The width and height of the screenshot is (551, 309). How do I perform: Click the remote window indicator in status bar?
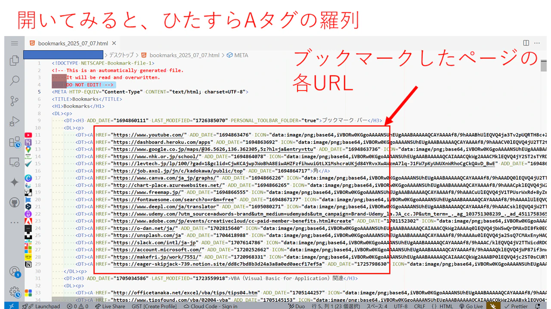12,306
